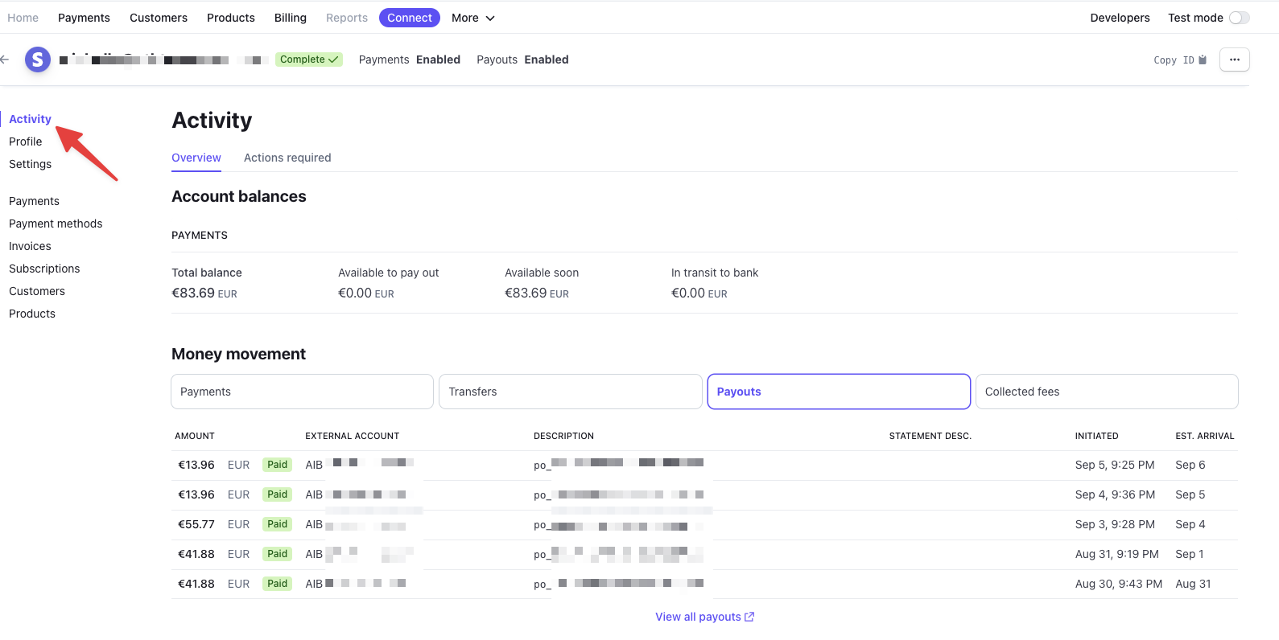Image resolution: width=1279 pixels, height=640 pixels.
Task: Show the Transfers money movement
Action: tap(570, 392)
